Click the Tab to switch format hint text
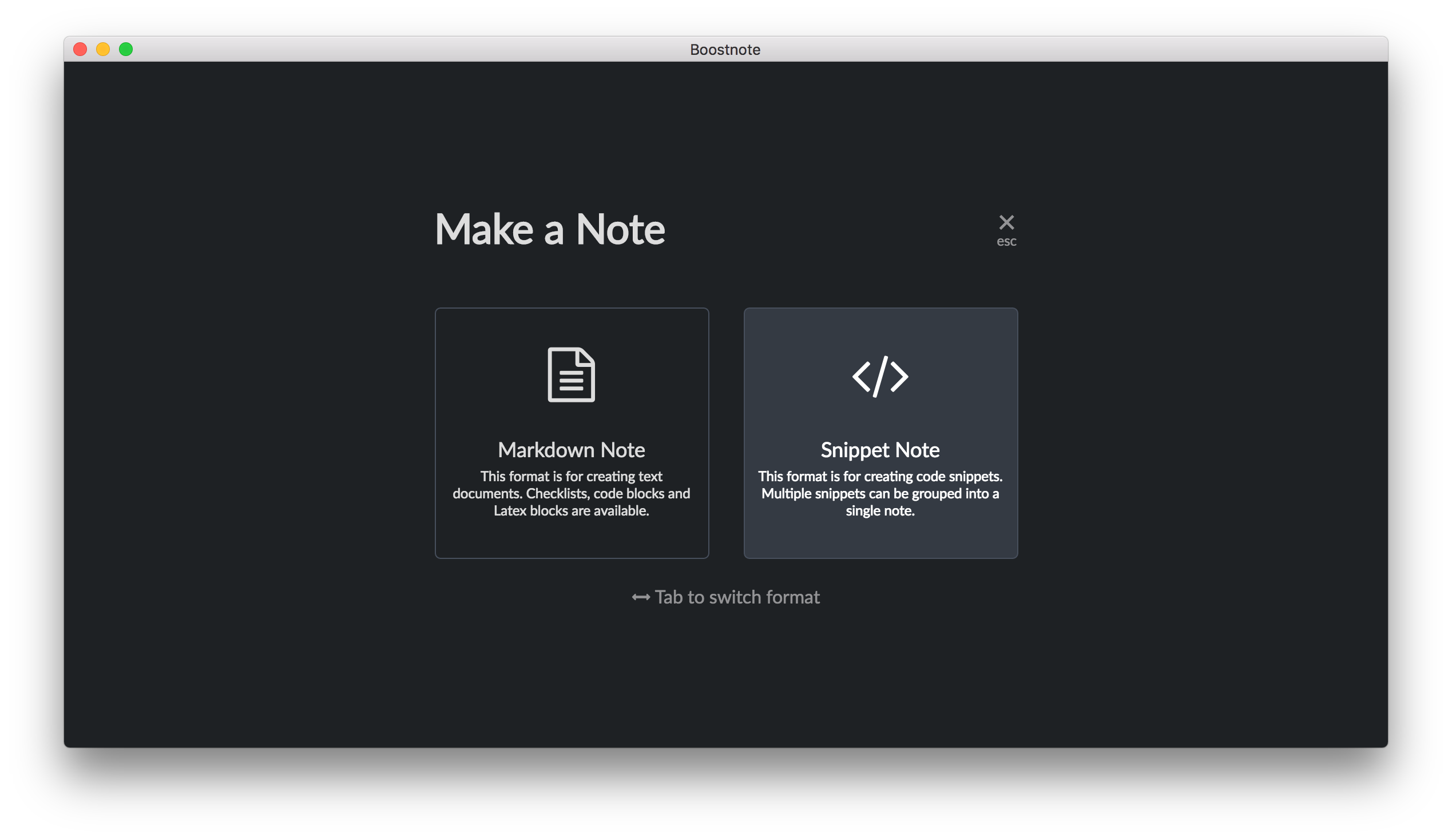Screen dimensions: 1452x839 737,597
